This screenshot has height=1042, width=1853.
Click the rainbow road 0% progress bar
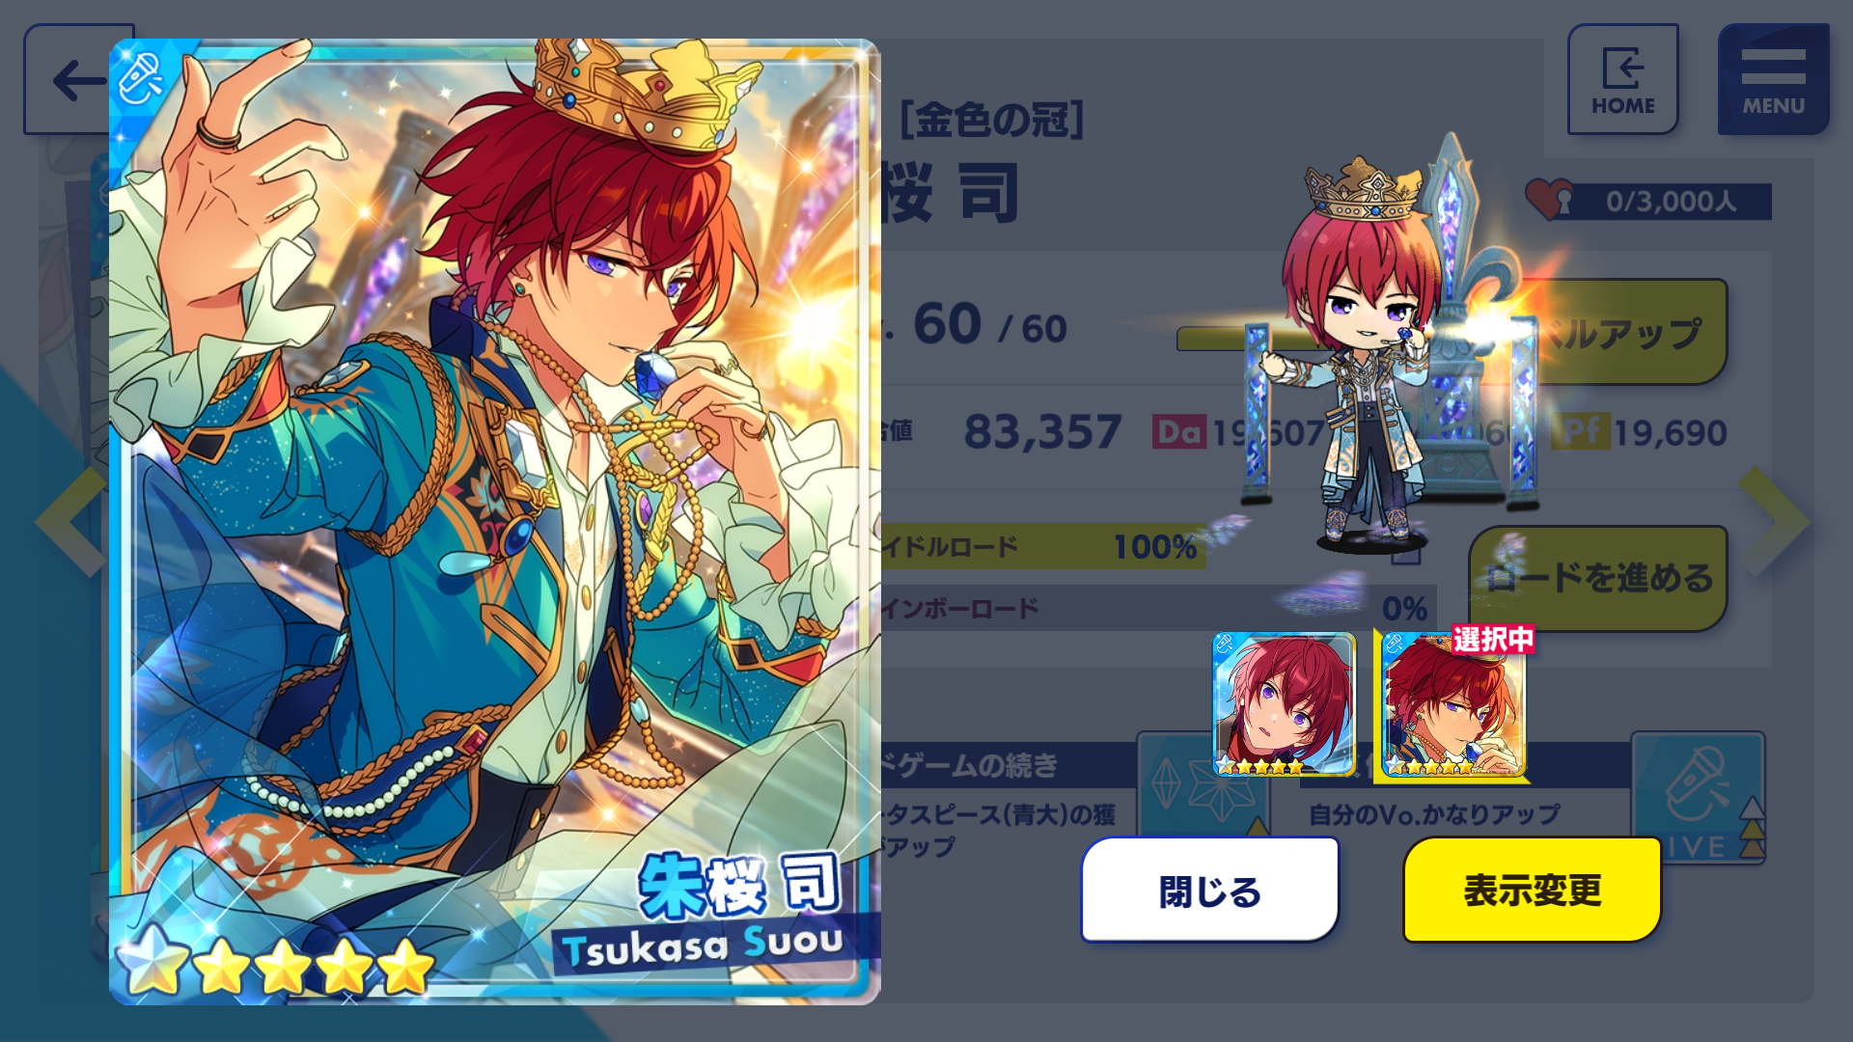point(1156,608)
